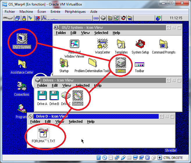
Task: Click the WarpCenter tray pen-and-pad icon
Action: tap(116, 18)
